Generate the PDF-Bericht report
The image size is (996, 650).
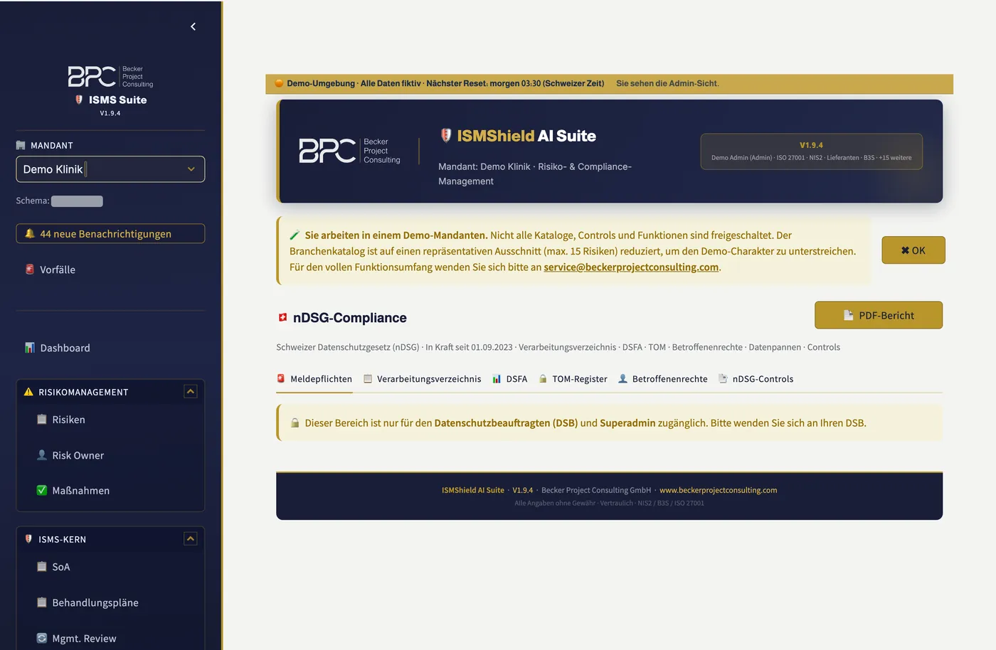click(x=879, y=315)
